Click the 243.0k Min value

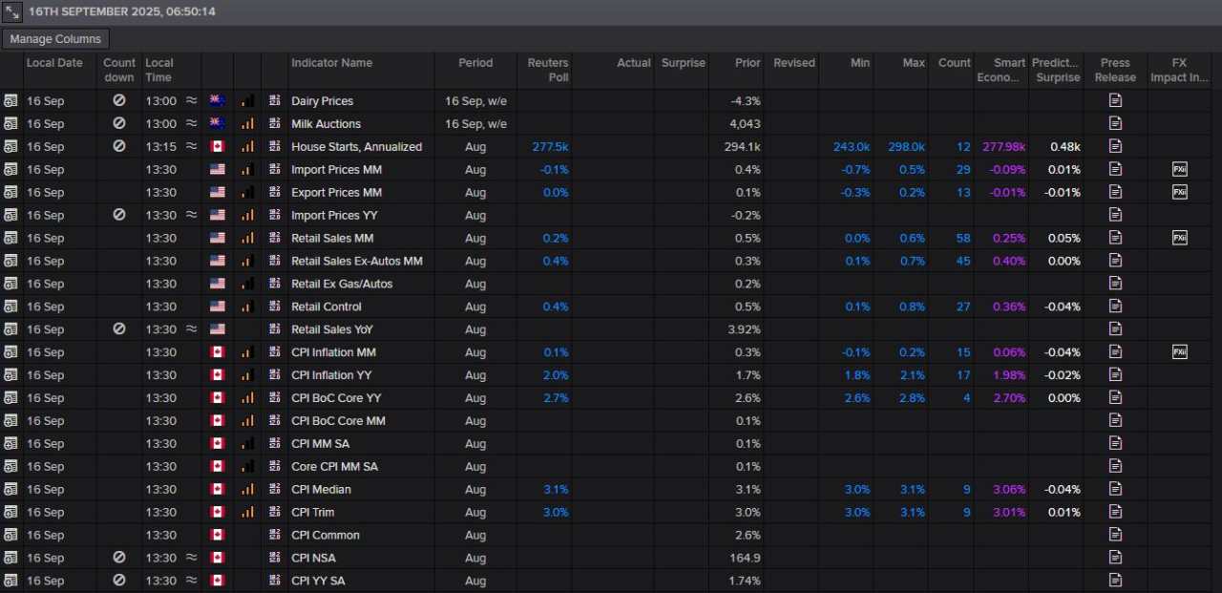(x=852, y=146)
